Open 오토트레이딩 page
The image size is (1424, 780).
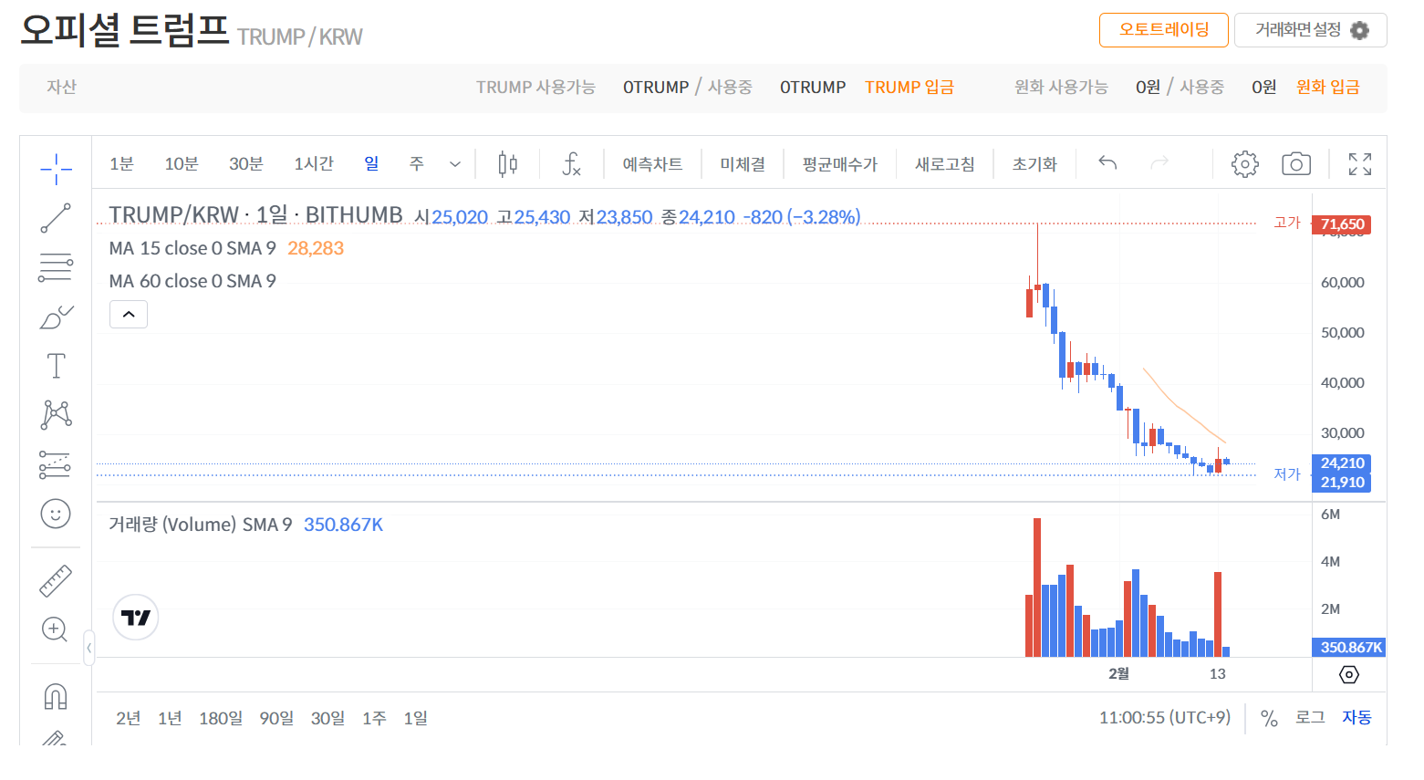1164,30
